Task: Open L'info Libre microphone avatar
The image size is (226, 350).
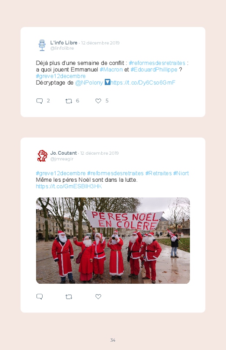Action: click(42, 45)
